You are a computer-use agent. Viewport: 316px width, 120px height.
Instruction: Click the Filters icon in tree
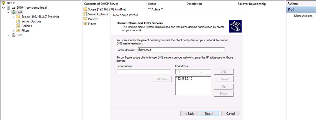tap(18, 31)
